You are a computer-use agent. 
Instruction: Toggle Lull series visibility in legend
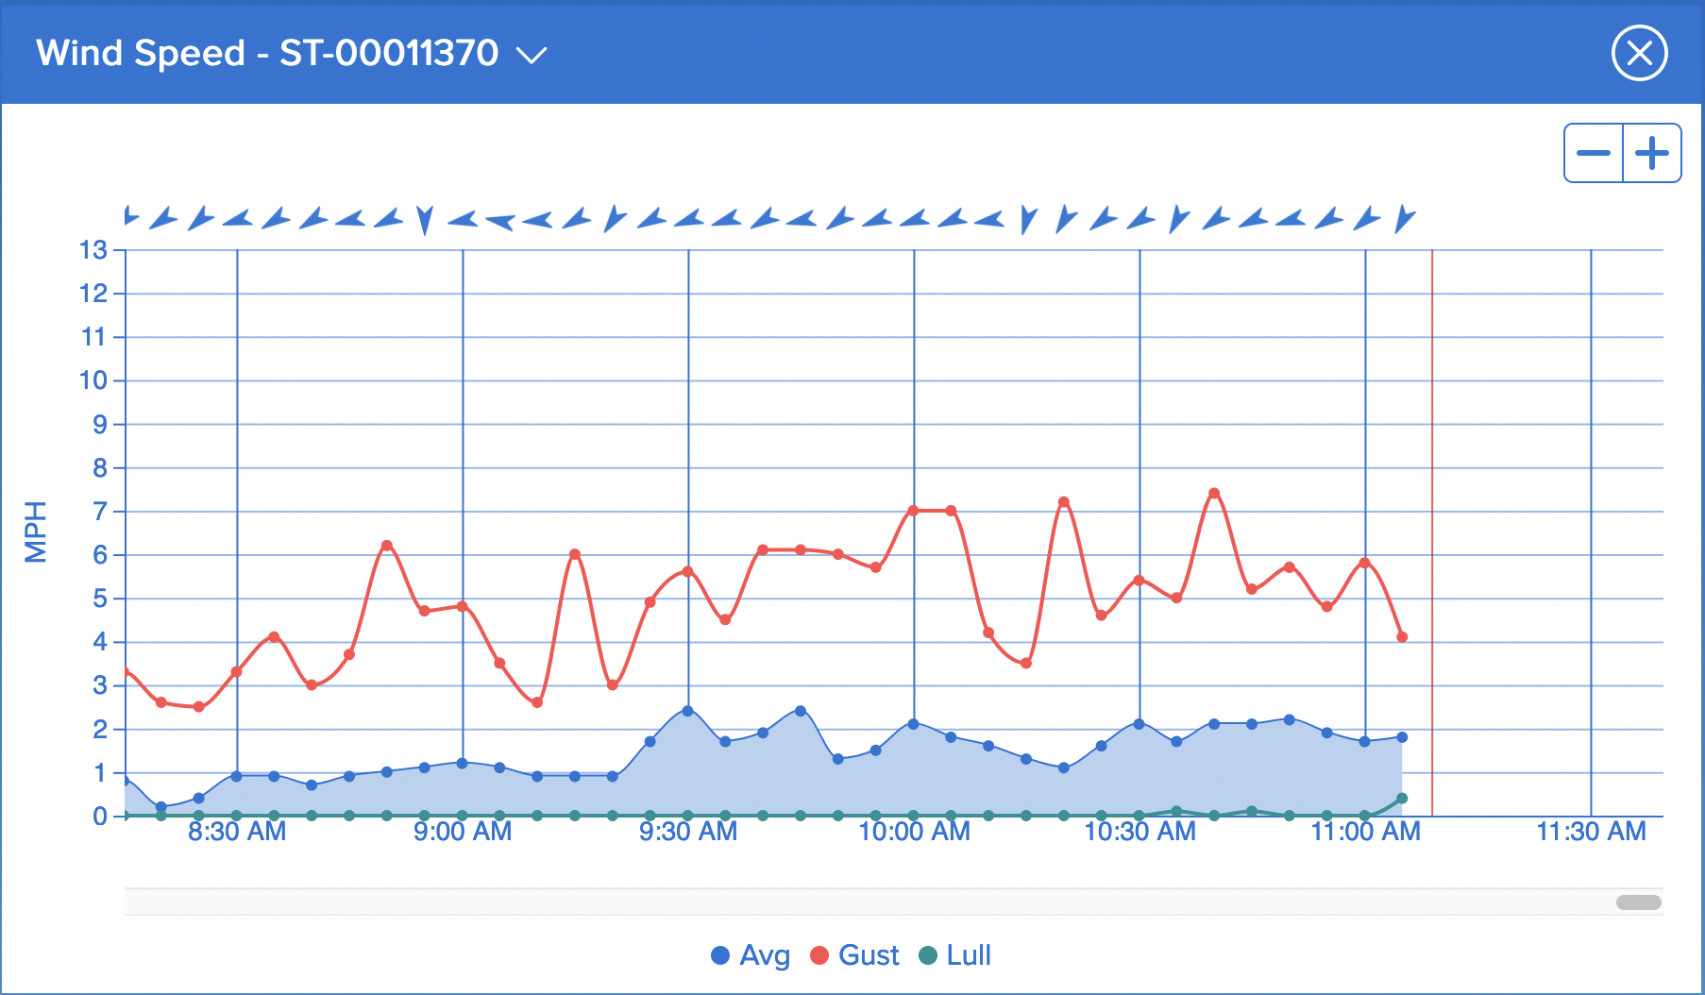tap(968, 955)
